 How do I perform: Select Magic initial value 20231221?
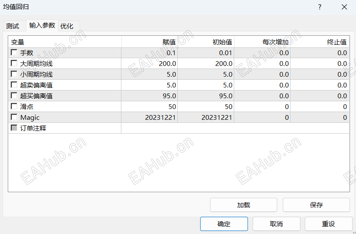[x=206, y=118]
